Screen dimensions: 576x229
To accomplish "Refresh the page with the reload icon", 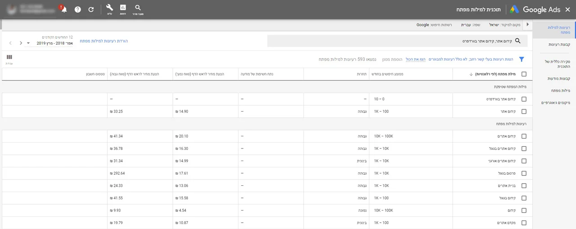I will 91,9.
